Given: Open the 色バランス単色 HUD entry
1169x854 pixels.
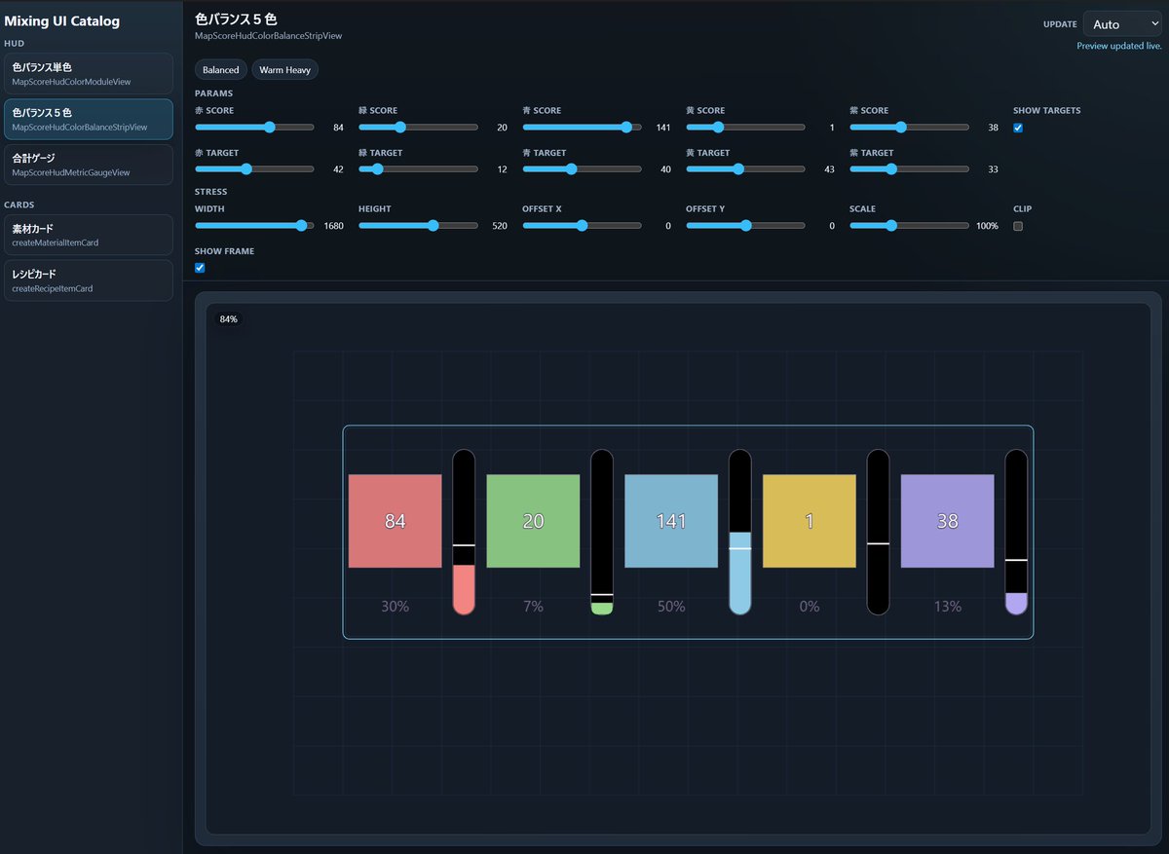Looking at the screenshot, I should [x=89, y=74].
